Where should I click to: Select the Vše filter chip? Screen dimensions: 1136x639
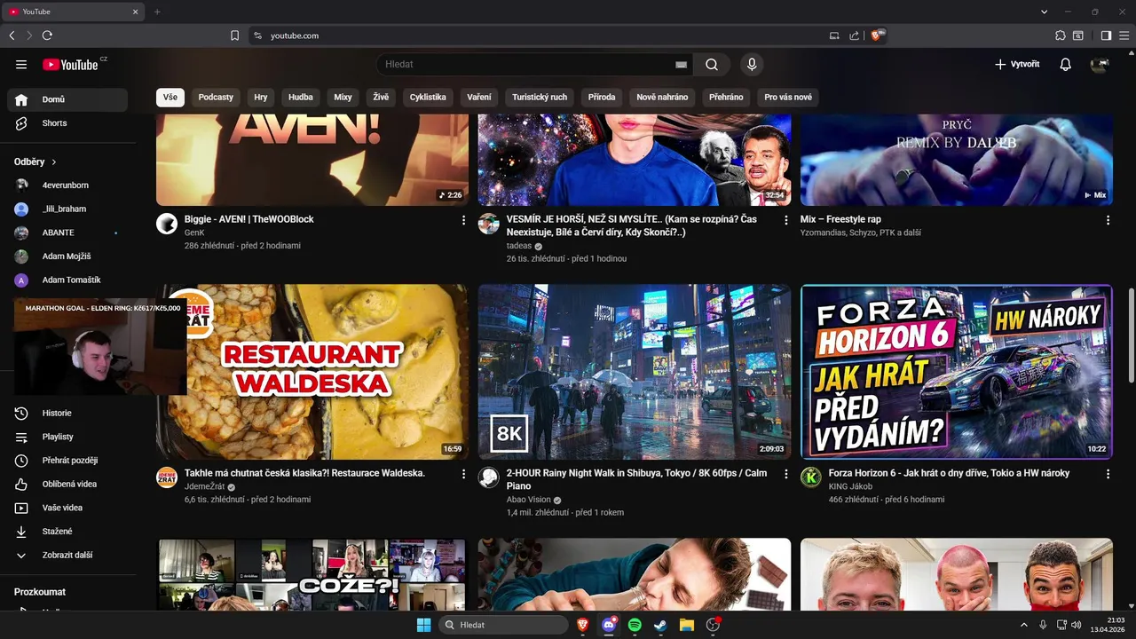coord(170,97)
